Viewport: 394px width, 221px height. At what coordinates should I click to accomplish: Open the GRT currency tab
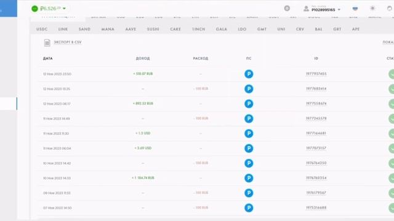pos(337,29)
